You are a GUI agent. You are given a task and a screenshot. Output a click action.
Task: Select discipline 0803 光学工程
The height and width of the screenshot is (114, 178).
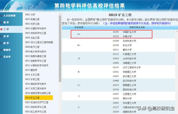point(32,24)
